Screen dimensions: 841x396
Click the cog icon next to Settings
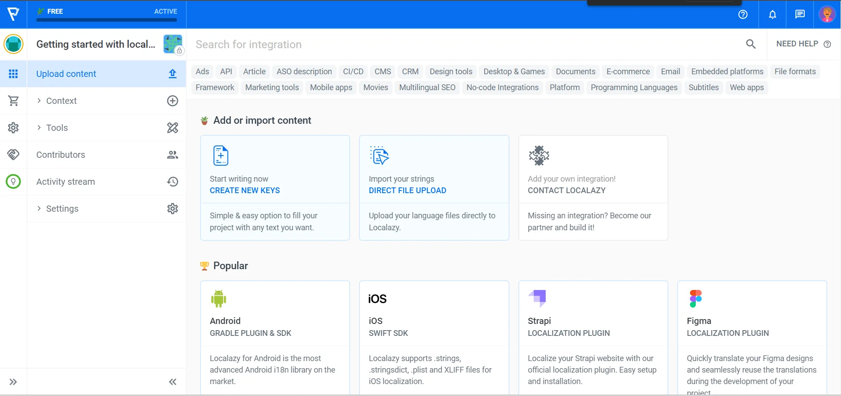coord(173,209)
